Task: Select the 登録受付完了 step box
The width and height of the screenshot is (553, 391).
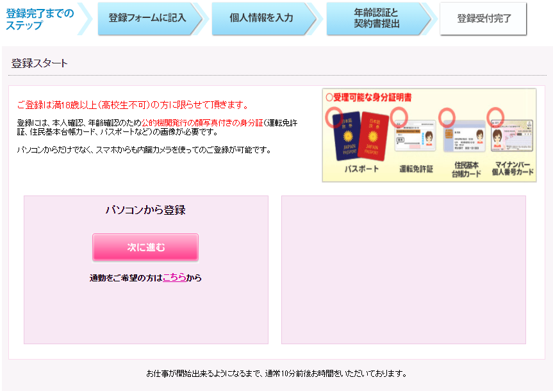Action: point(484,19)
